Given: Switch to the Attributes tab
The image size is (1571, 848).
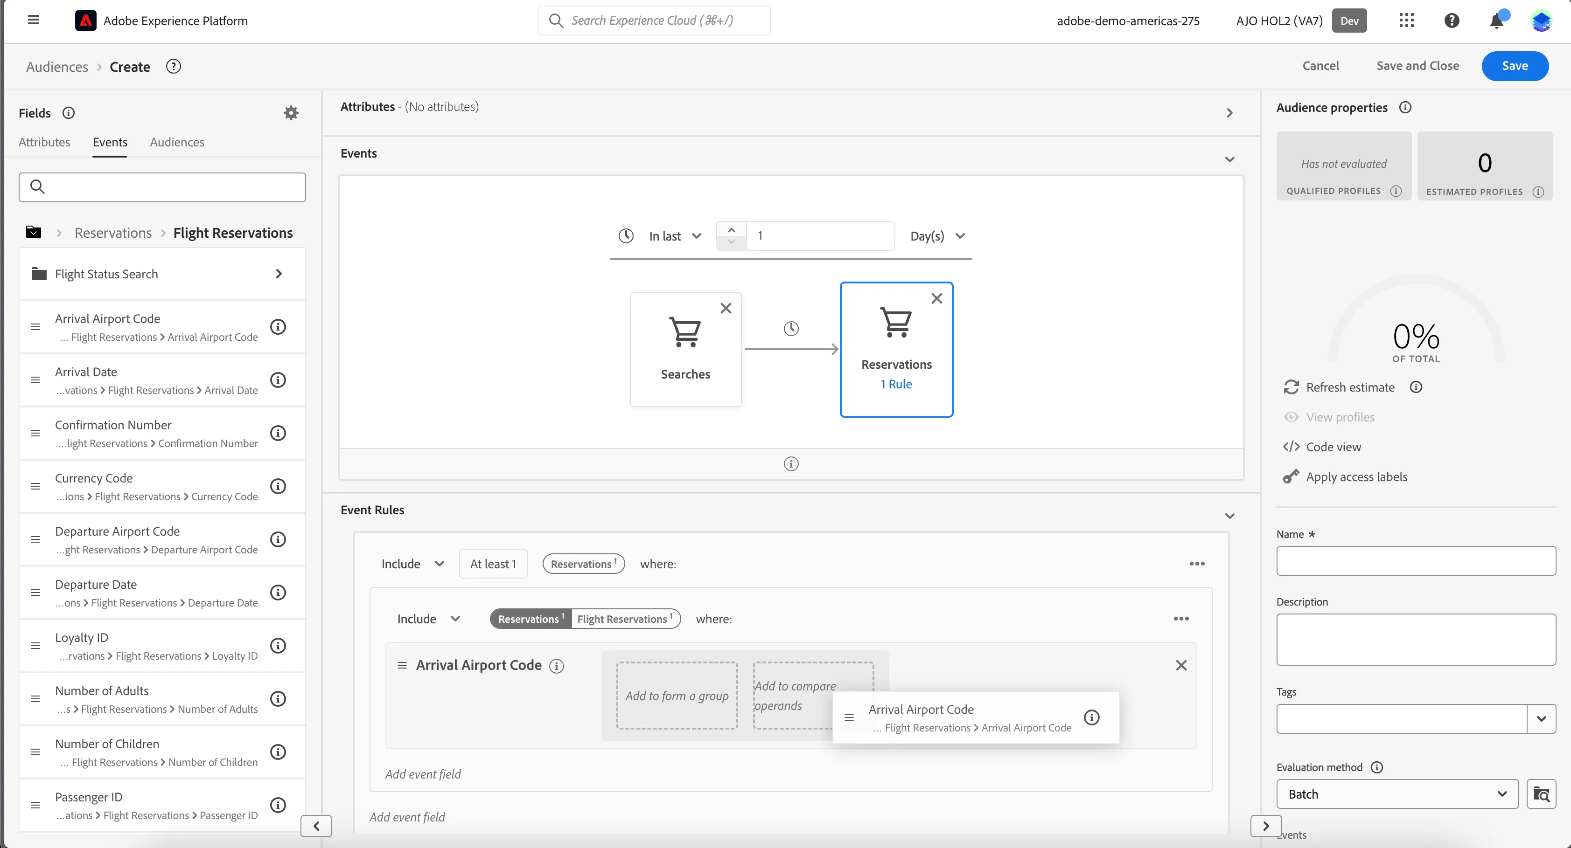Looking at the screenshot, I should tap(44, 142).
